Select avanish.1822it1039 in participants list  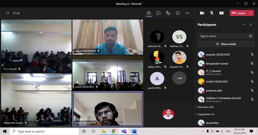[218, 55]
